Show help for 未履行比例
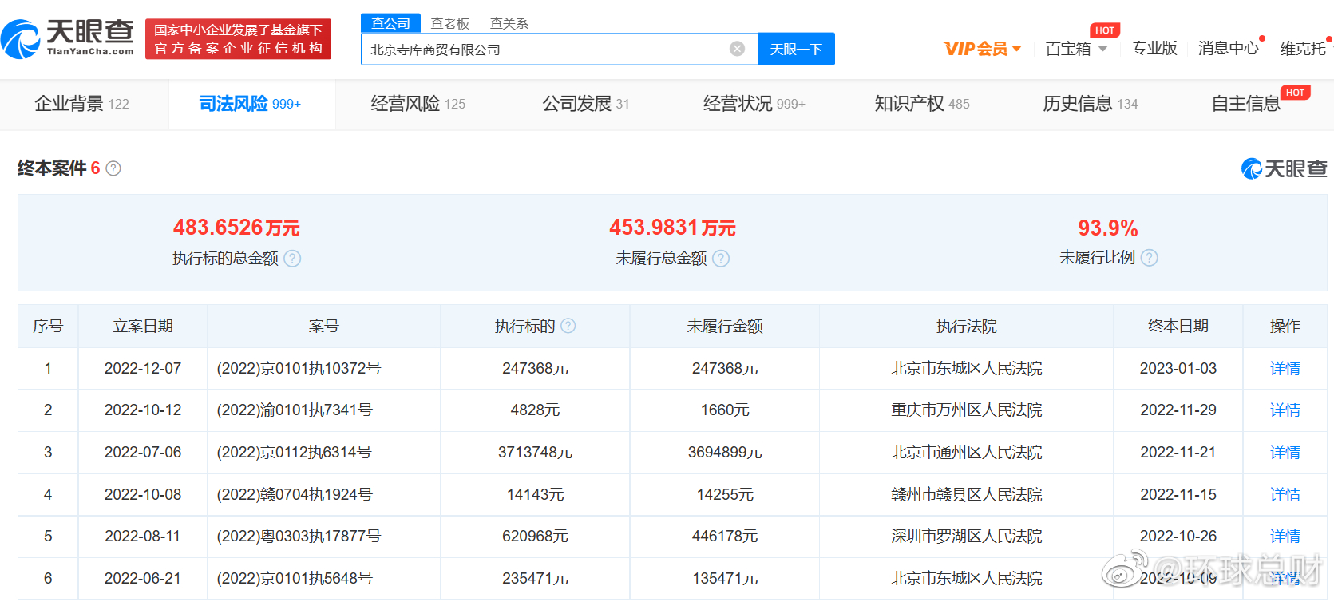 point(1150,258)
